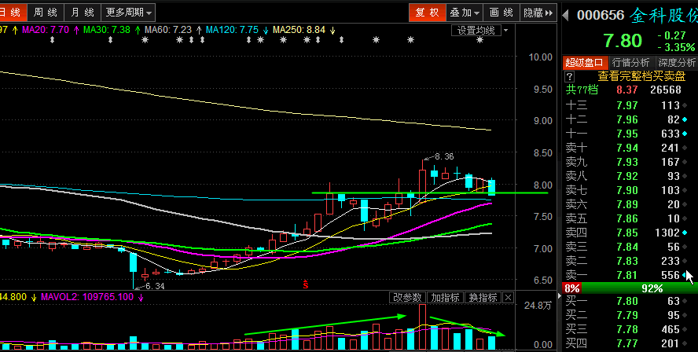Click the diamond icon beside 卖三 row
This screenshot has height=352, width=698.
pos(684,247)
